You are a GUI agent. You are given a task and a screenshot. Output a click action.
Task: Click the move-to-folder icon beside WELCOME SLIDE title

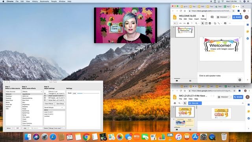203,16
